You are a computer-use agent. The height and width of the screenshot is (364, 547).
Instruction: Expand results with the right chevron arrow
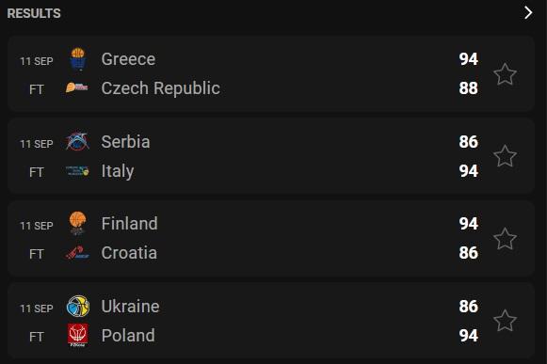point(528,13)
